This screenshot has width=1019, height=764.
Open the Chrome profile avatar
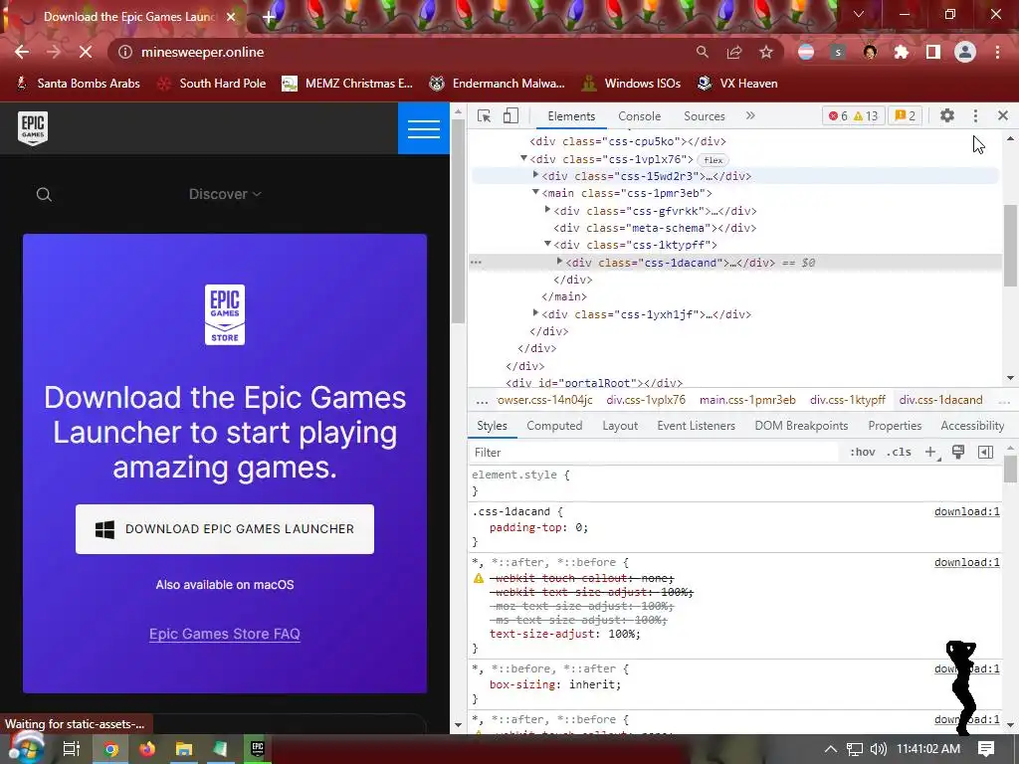tap(965, 52)
